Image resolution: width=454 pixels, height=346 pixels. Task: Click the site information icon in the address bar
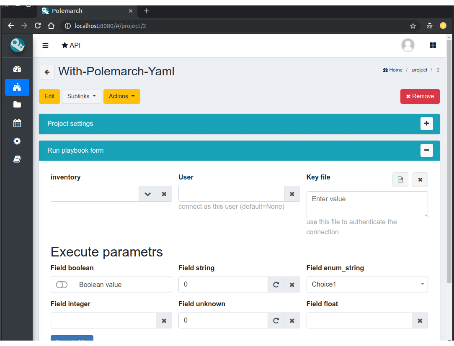pos(68,26)
